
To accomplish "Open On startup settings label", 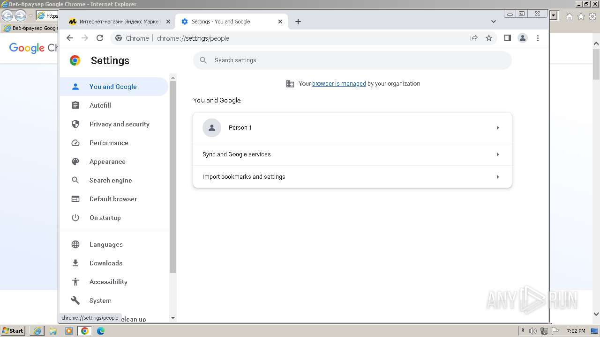I will (x=105, y=218).
